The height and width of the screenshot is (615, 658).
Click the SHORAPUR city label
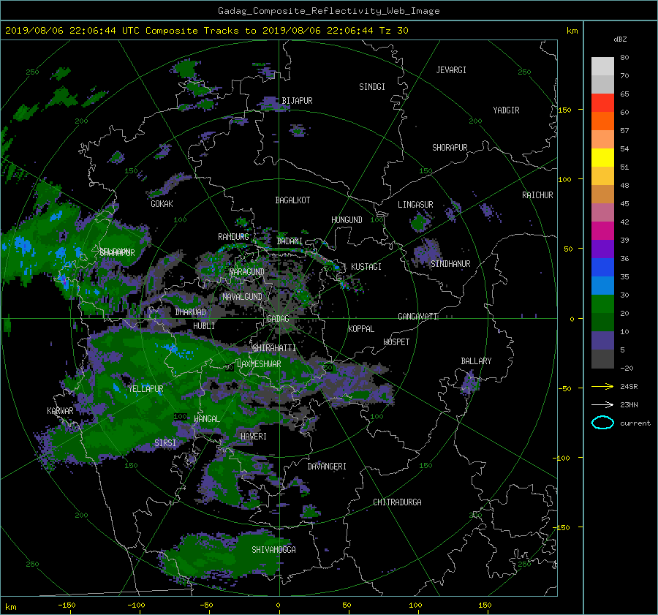pos(450,148)
